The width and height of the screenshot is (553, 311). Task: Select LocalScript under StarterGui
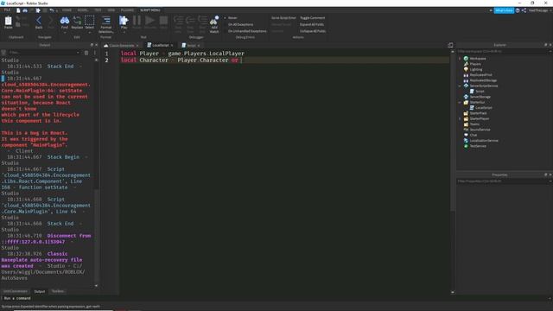(483, 107)
